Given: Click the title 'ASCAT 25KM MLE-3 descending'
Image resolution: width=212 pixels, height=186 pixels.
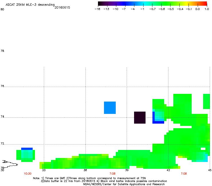Looking at the screenshot, I should [x=30, y=5].
